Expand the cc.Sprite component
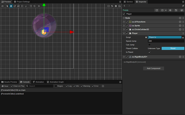The image size is (185, 115). [x=124, y=26]
